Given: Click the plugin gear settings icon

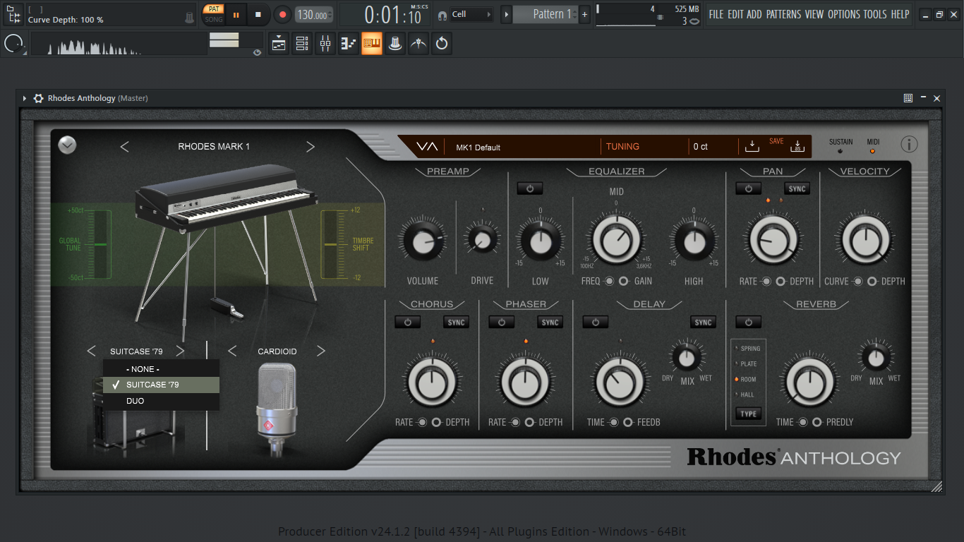Looking at the screenshot, I should (38, 98).
